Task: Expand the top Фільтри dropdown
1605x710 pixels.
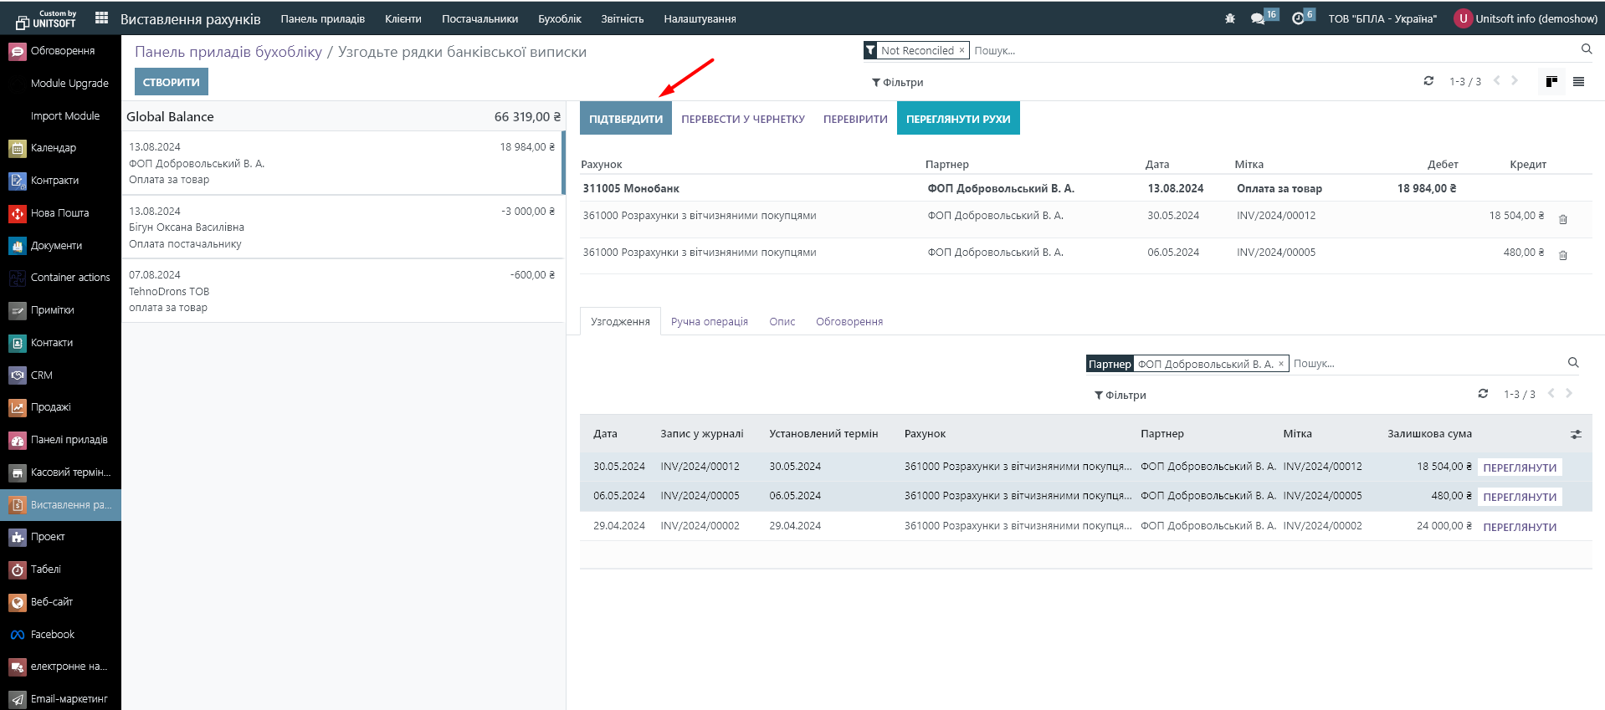Action: (x=897, y=82)
